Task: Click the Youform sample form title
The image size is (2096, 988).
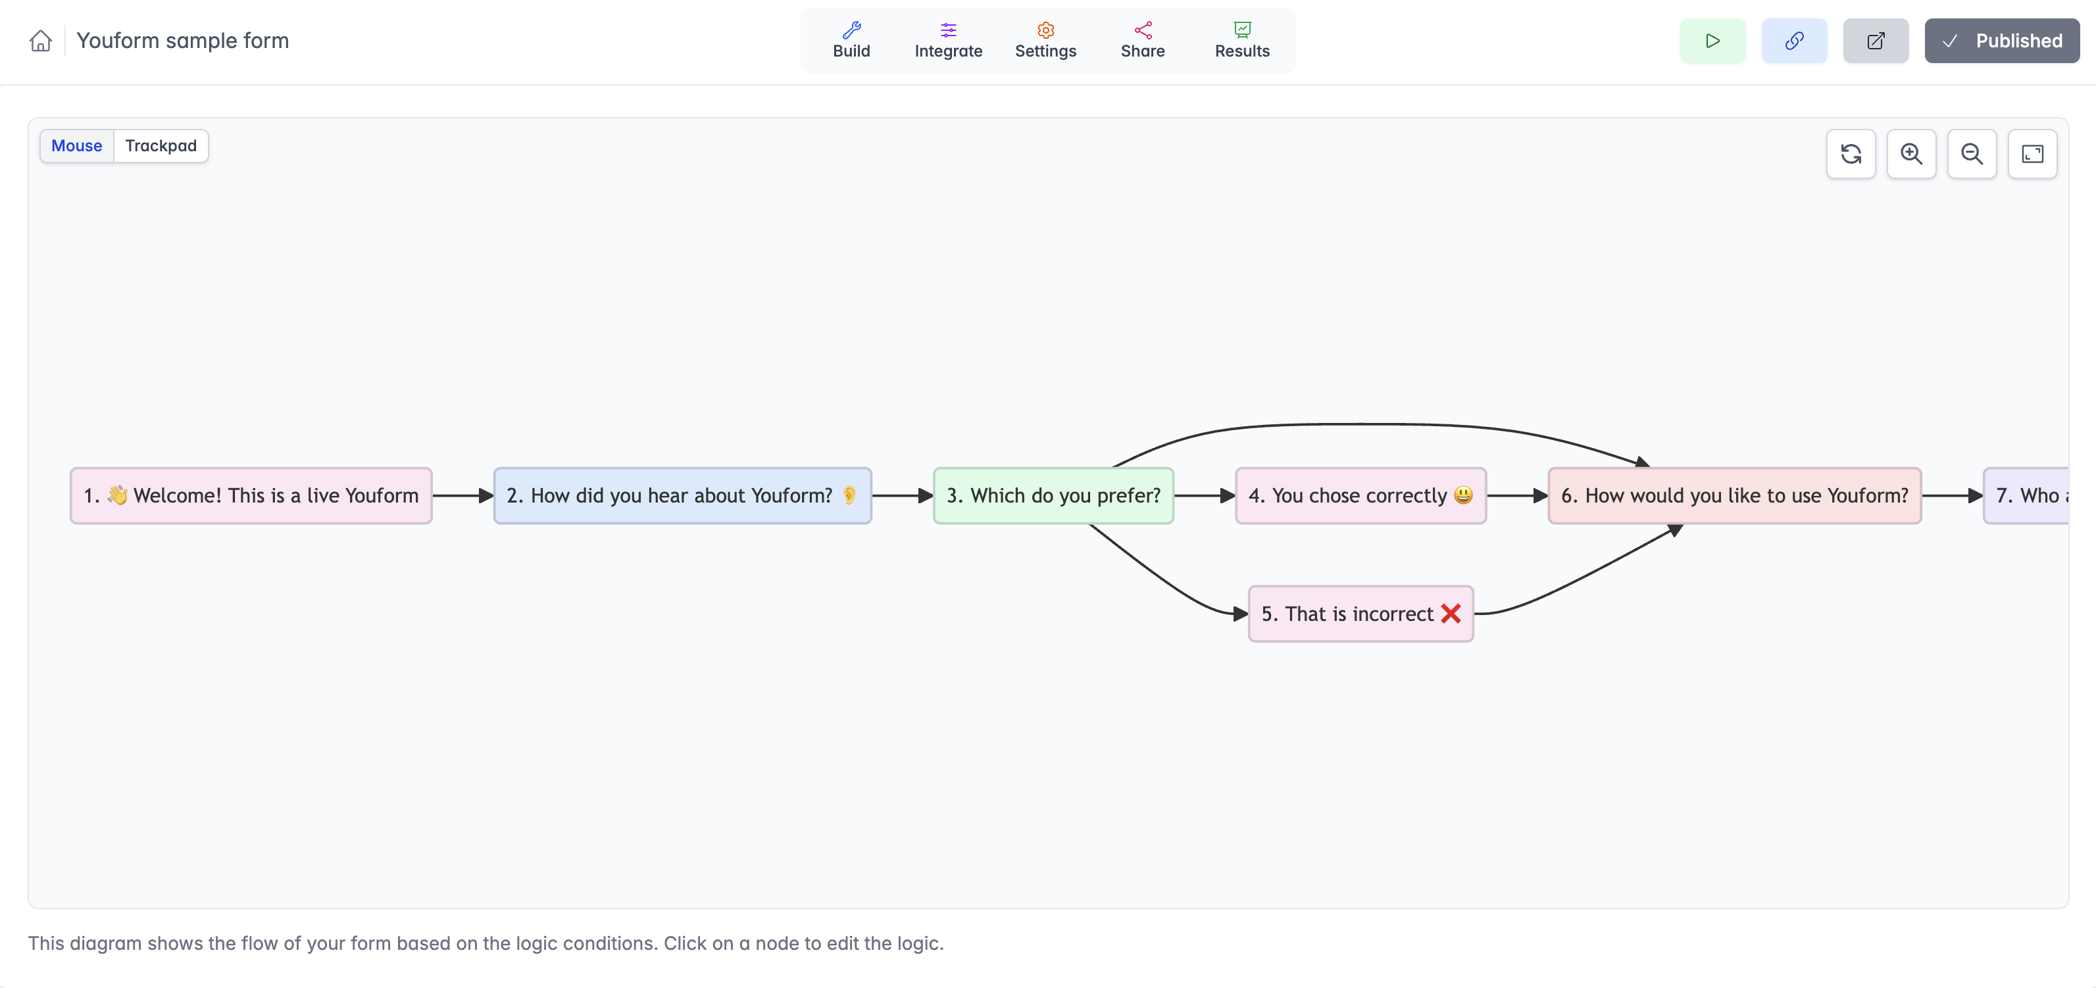Action: tap(183, 41)
